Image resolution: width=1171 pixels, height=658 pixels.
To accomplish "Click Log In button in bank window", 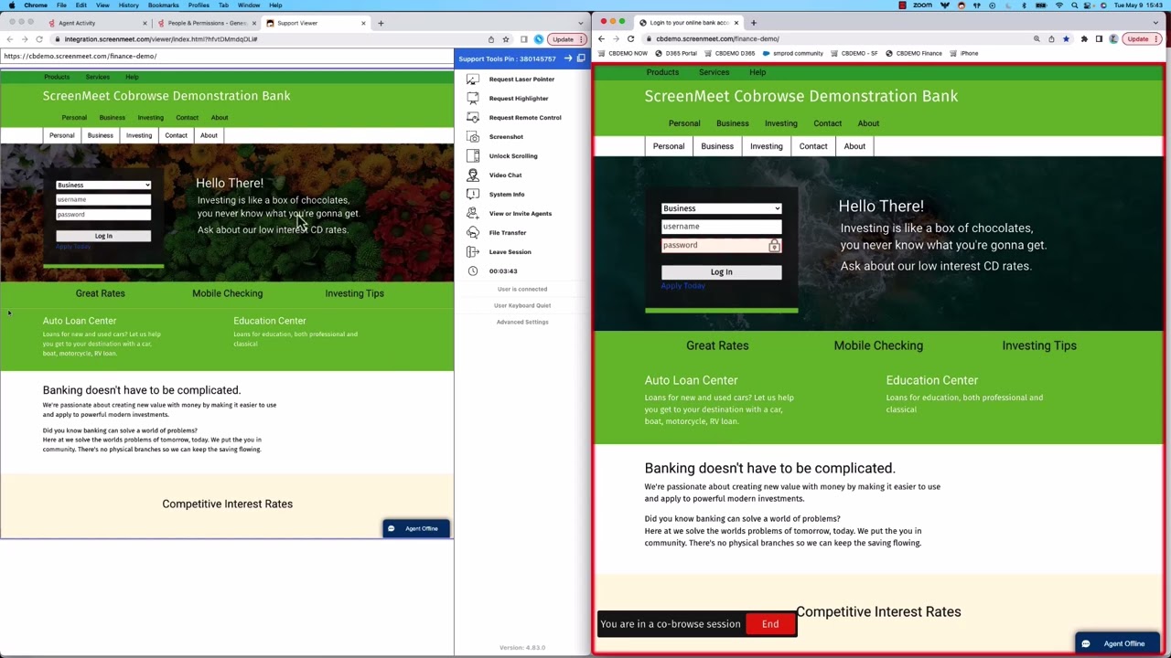I will click(721, 271).
